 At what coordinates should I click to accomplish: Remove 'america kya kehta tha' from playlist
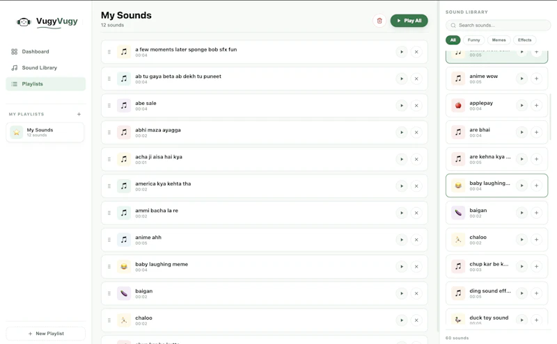pyautogui.click(x=416, y=186)
